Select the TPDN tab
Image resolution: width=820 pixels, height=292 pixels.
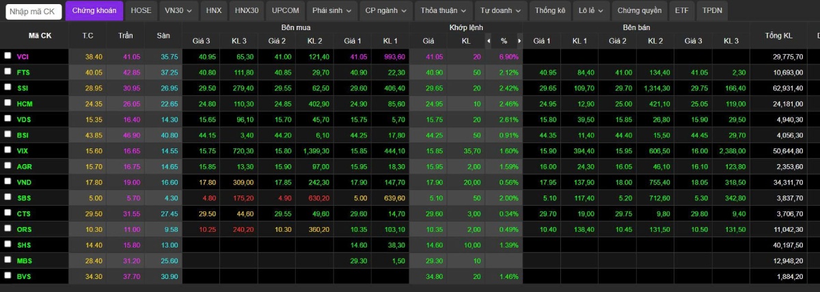coord(712,10)
